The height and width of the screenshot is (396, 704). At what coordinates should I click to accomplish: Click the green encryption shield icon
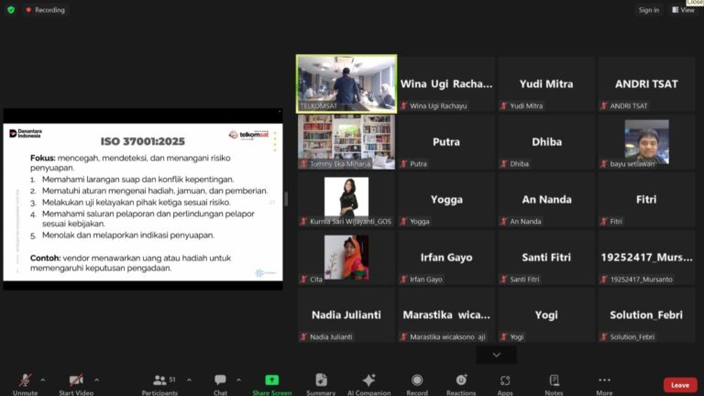pos(11,9)
